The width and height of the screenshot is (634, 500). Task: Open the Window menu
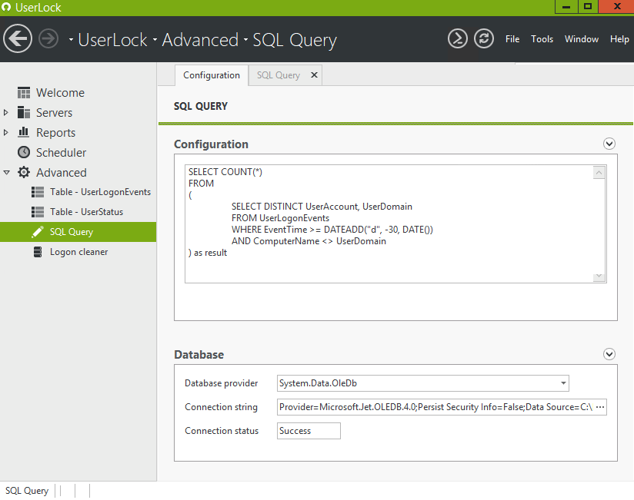[x=582, y=39]
